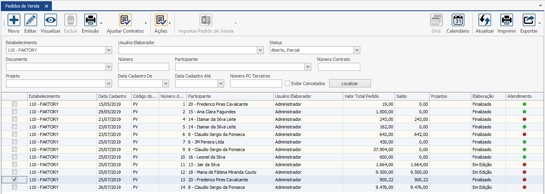The height and width of the screenshot is (194, 545).
Task: Sort by Valor Total Pedido column header
Action: point(368,96)
